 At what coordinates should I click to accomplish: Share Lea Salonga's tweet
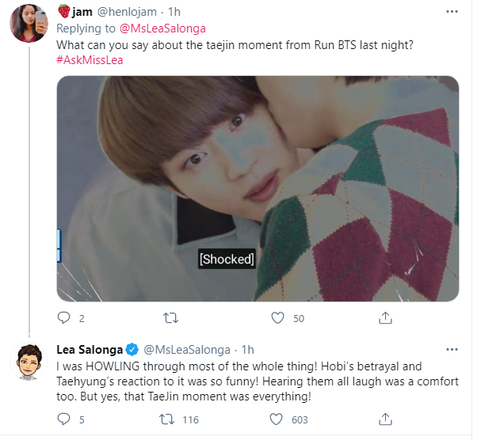tap(384, 419)
